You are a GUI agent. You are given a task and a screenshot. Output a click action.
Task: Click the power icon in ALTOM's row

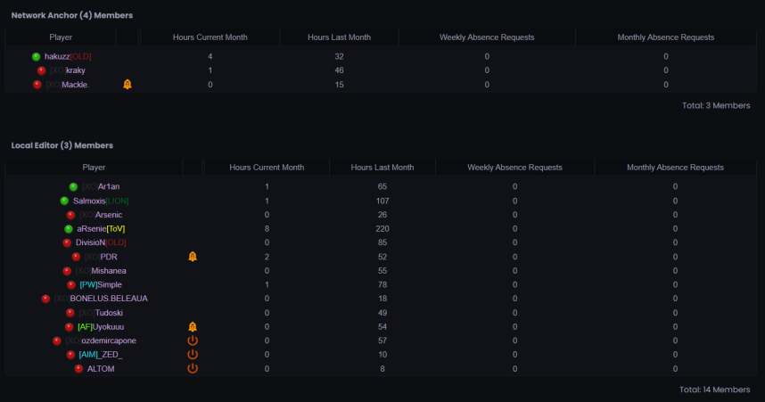coord(193,368)
